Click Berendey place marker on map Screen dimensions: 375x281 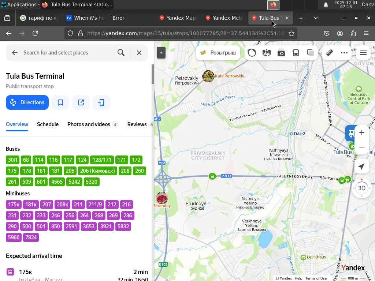pos(161,198)
